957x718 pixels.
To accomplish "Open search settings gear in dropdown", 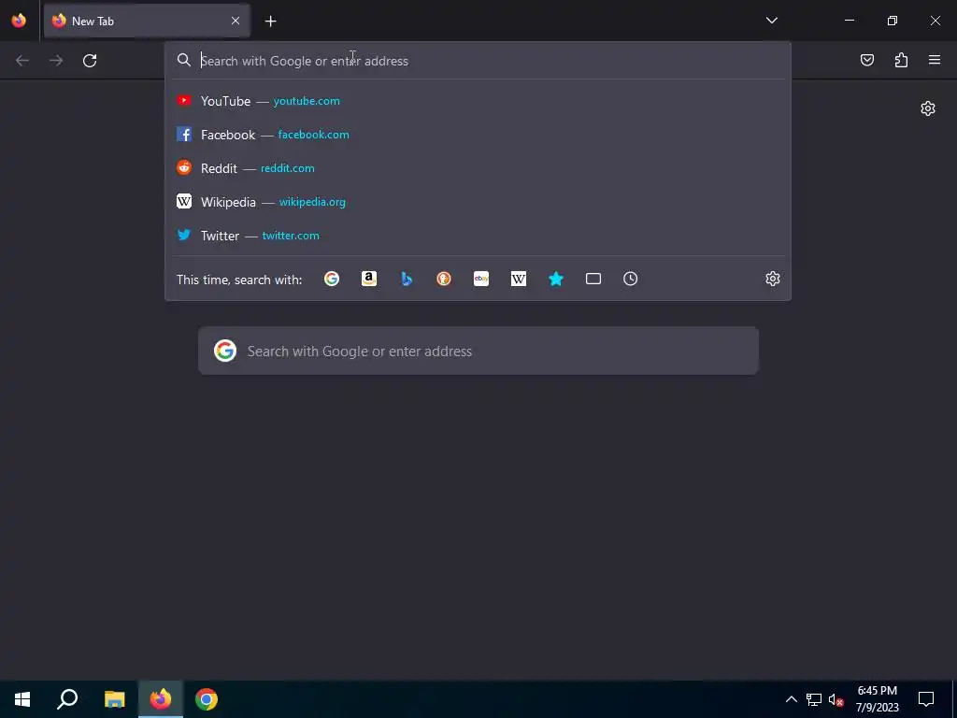I will (773, 279).
